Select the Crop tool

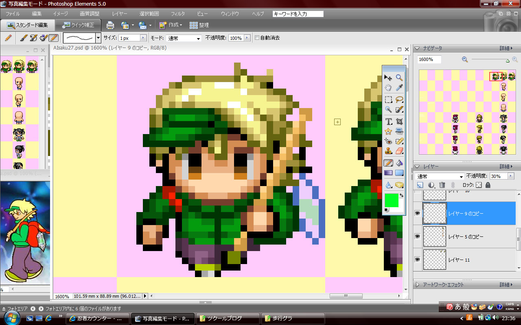coord(399,121)
